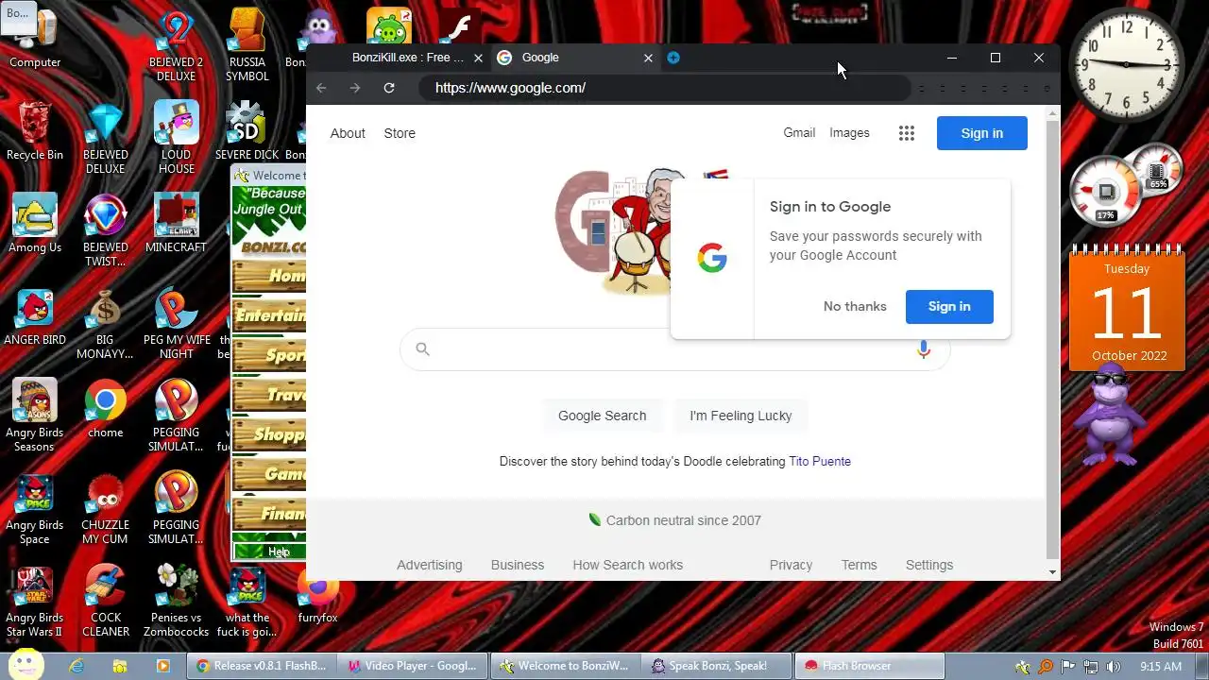This screenshot has height=680, width=1209.
Task: Open the Gmail link
Action: 799,133
